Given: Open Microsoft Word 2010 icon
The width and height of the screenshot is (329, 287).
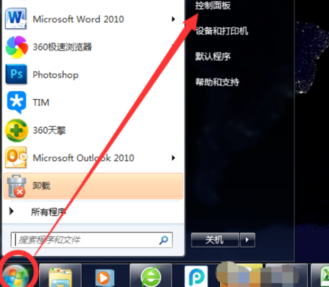Looking at the screenshot, I should click(x=16, y=19).
